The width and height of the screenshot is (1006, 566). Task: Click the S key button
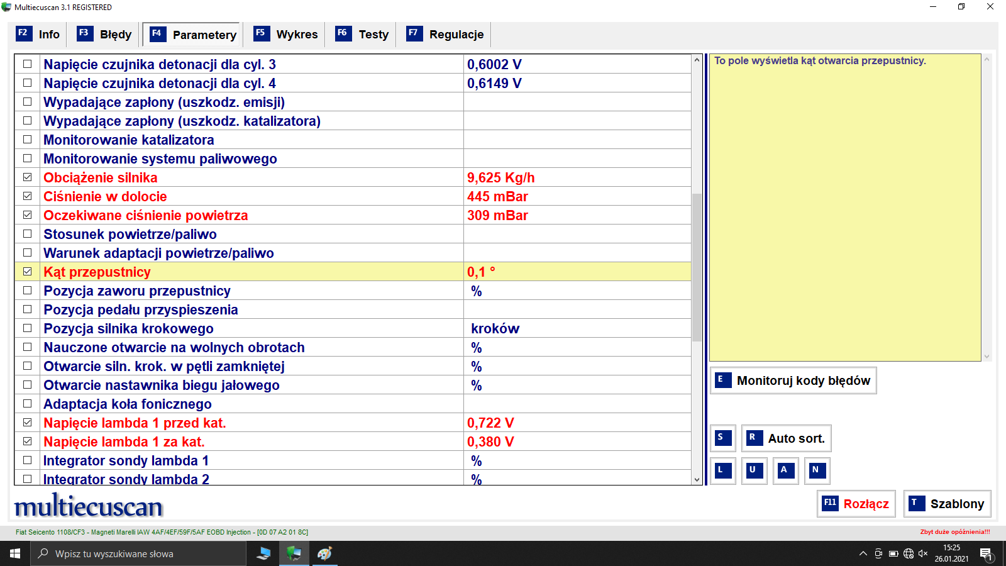tap(723, 438)
